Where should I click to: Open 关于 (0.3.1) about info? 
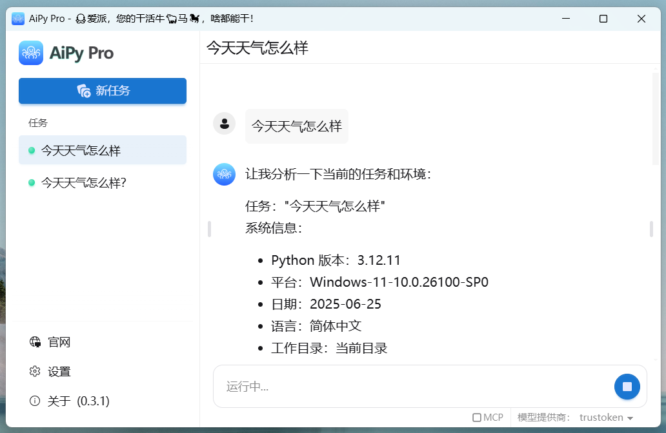coord(69,401)
